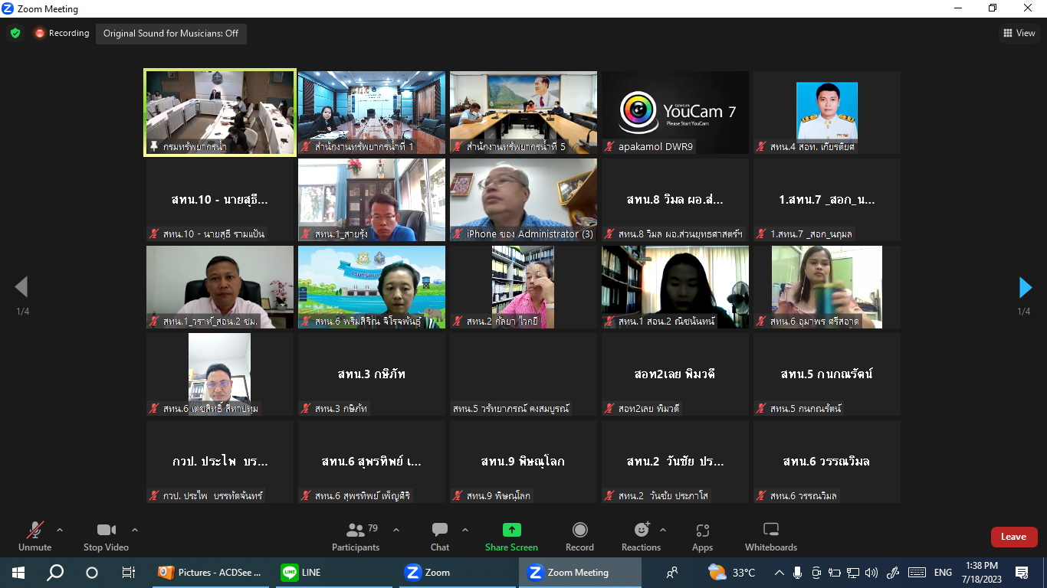
Task: Start recording with Record button
Action: [579, 536]
